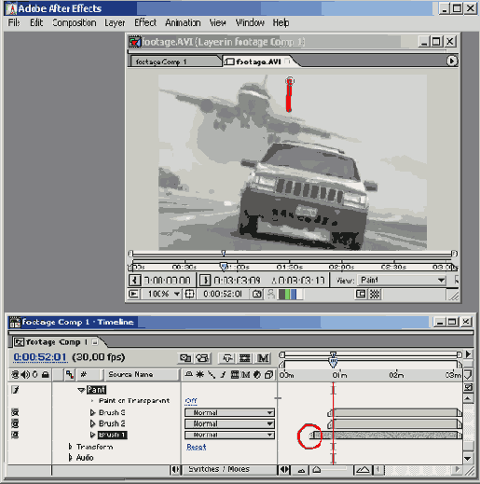
Task: Click the 01:30s mark on layer ruler
Action: [289, 267]
